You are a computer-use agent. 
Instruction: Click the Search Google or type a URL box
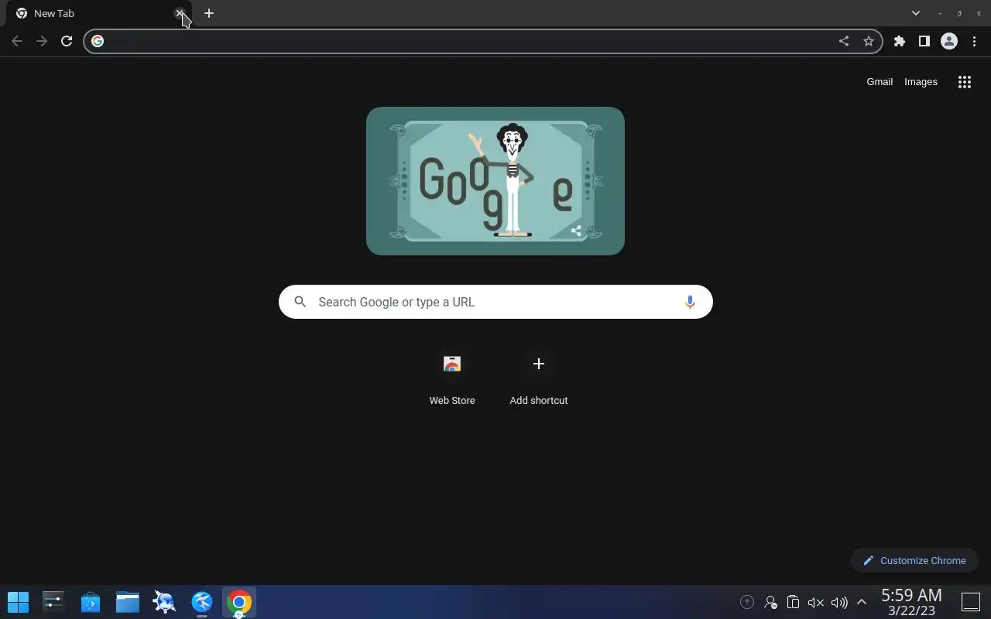pos(495,302)
